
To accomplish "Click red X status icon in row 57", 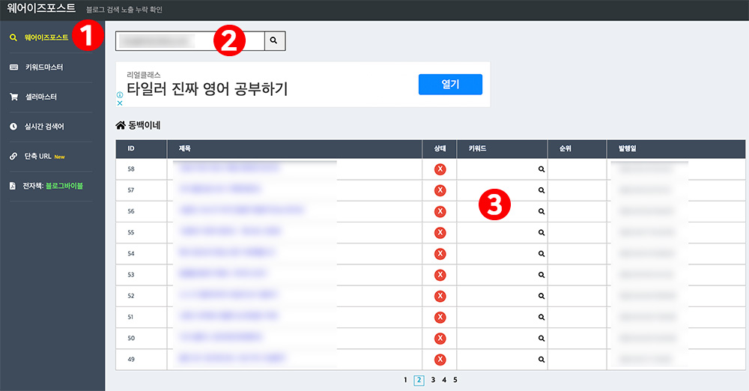I will [440, 190].
